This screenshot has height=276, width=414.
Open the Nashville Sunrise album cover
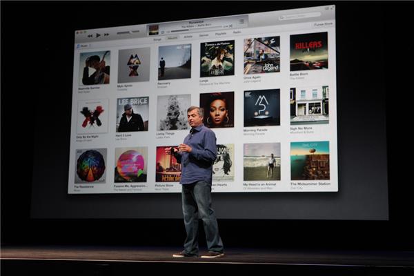coord(95,68)
